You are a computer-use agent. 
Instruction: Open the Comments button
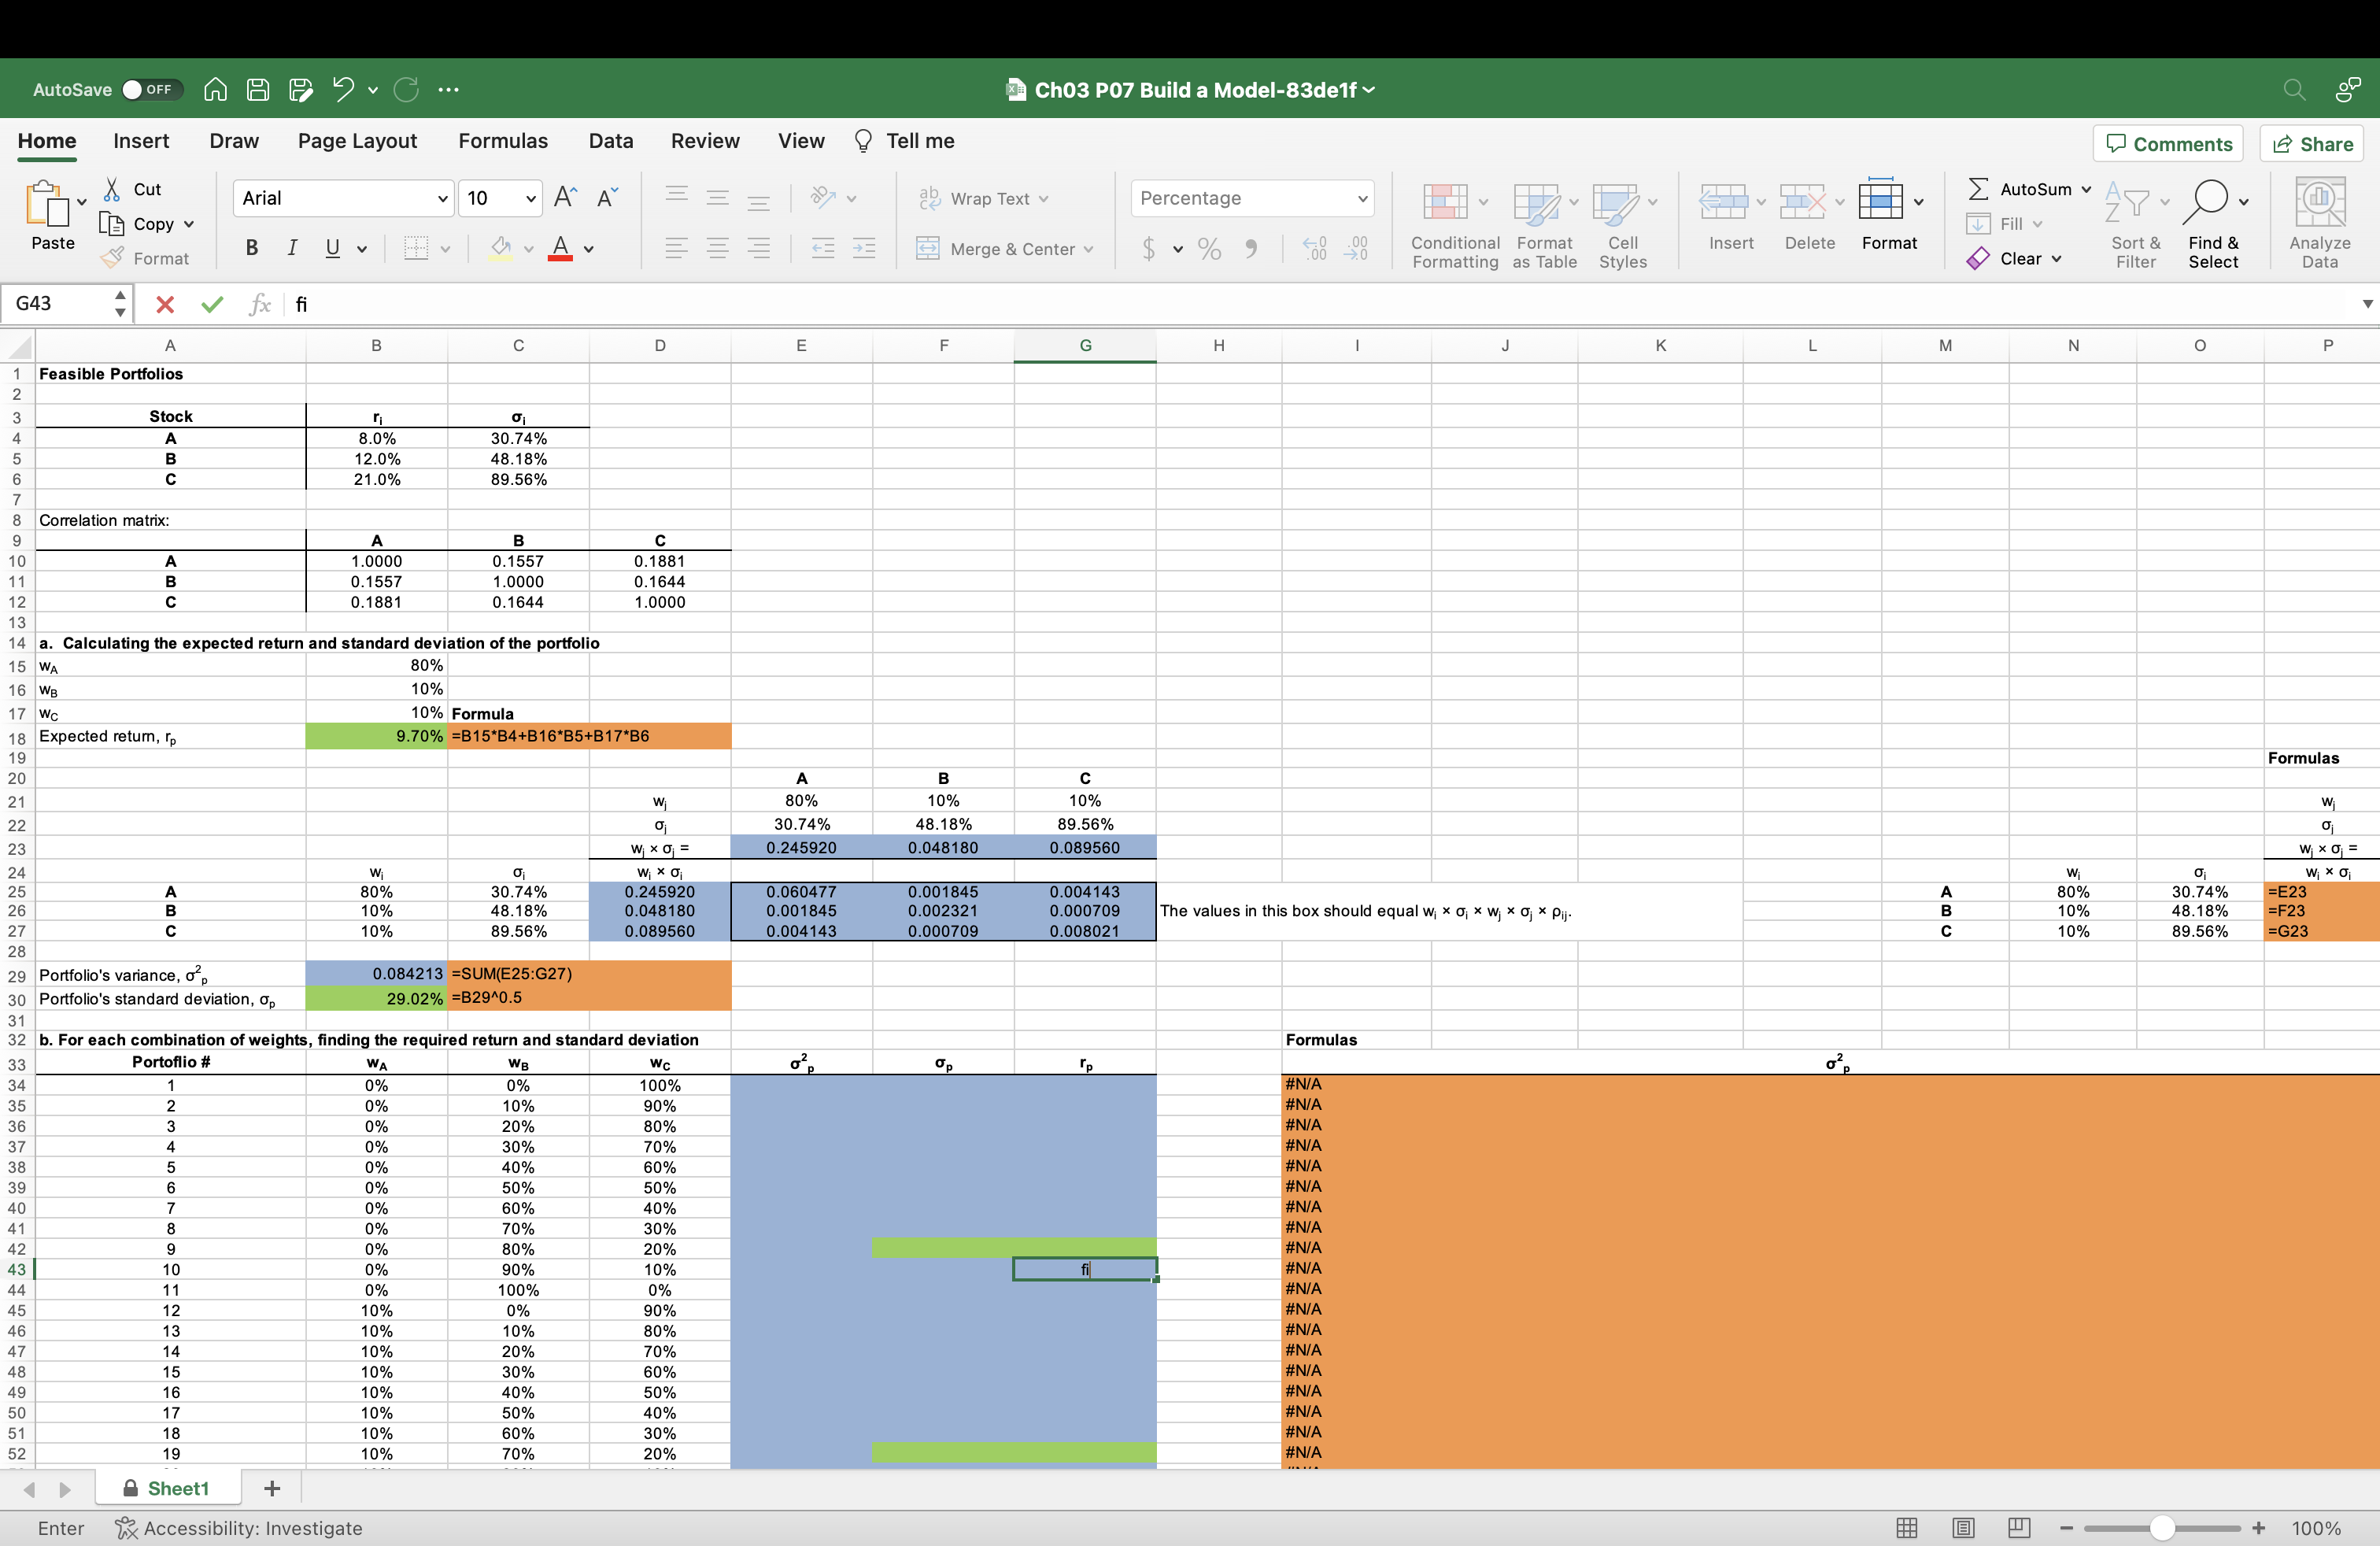tap(2168, 144)
